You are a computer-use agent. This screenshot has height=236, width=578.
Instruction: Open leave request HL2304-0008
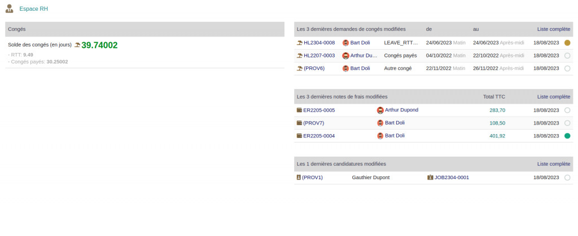(319, 43)
